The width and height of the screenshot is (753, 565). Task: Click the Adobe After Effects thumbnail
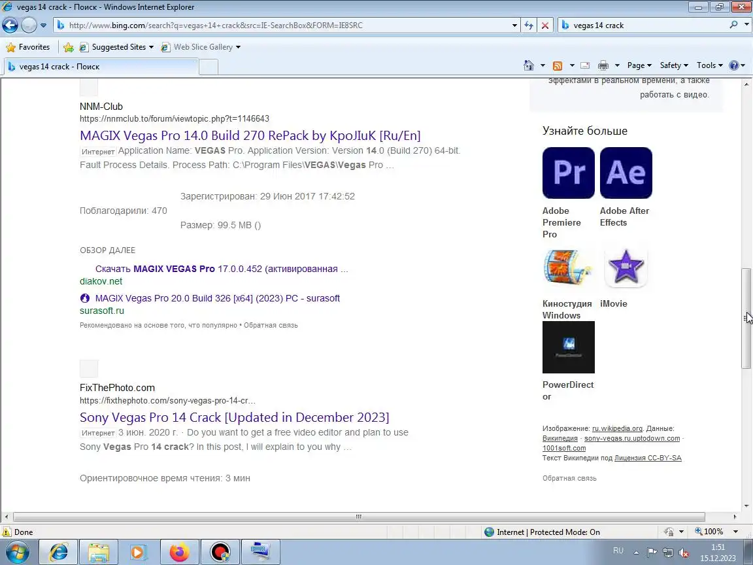coord(626,173)
